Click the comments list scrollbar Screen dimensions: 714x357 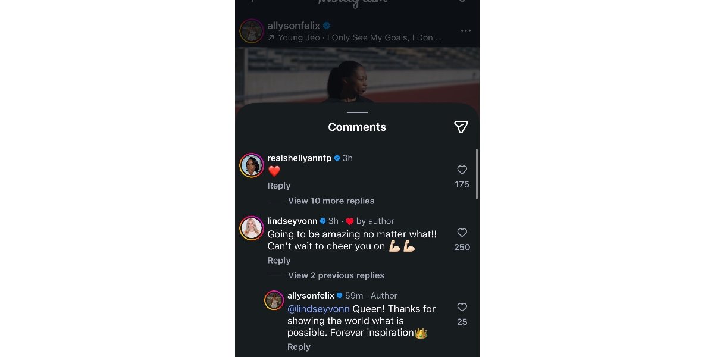(477, 174)
